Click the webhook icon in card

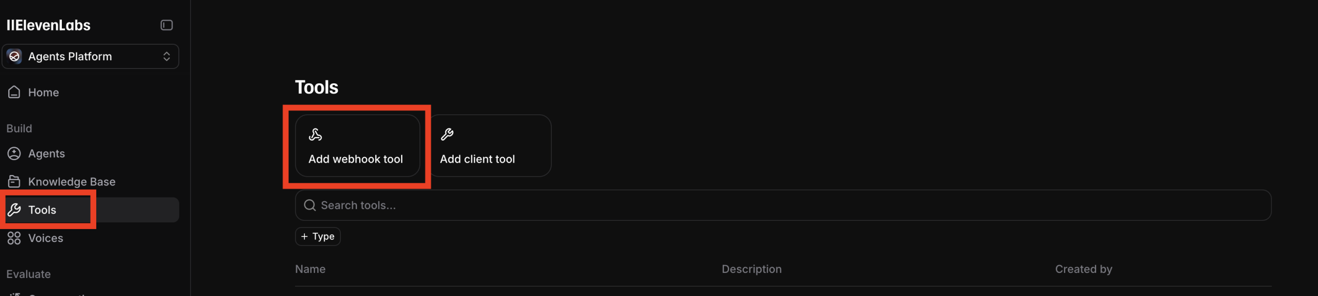point(315,135)
